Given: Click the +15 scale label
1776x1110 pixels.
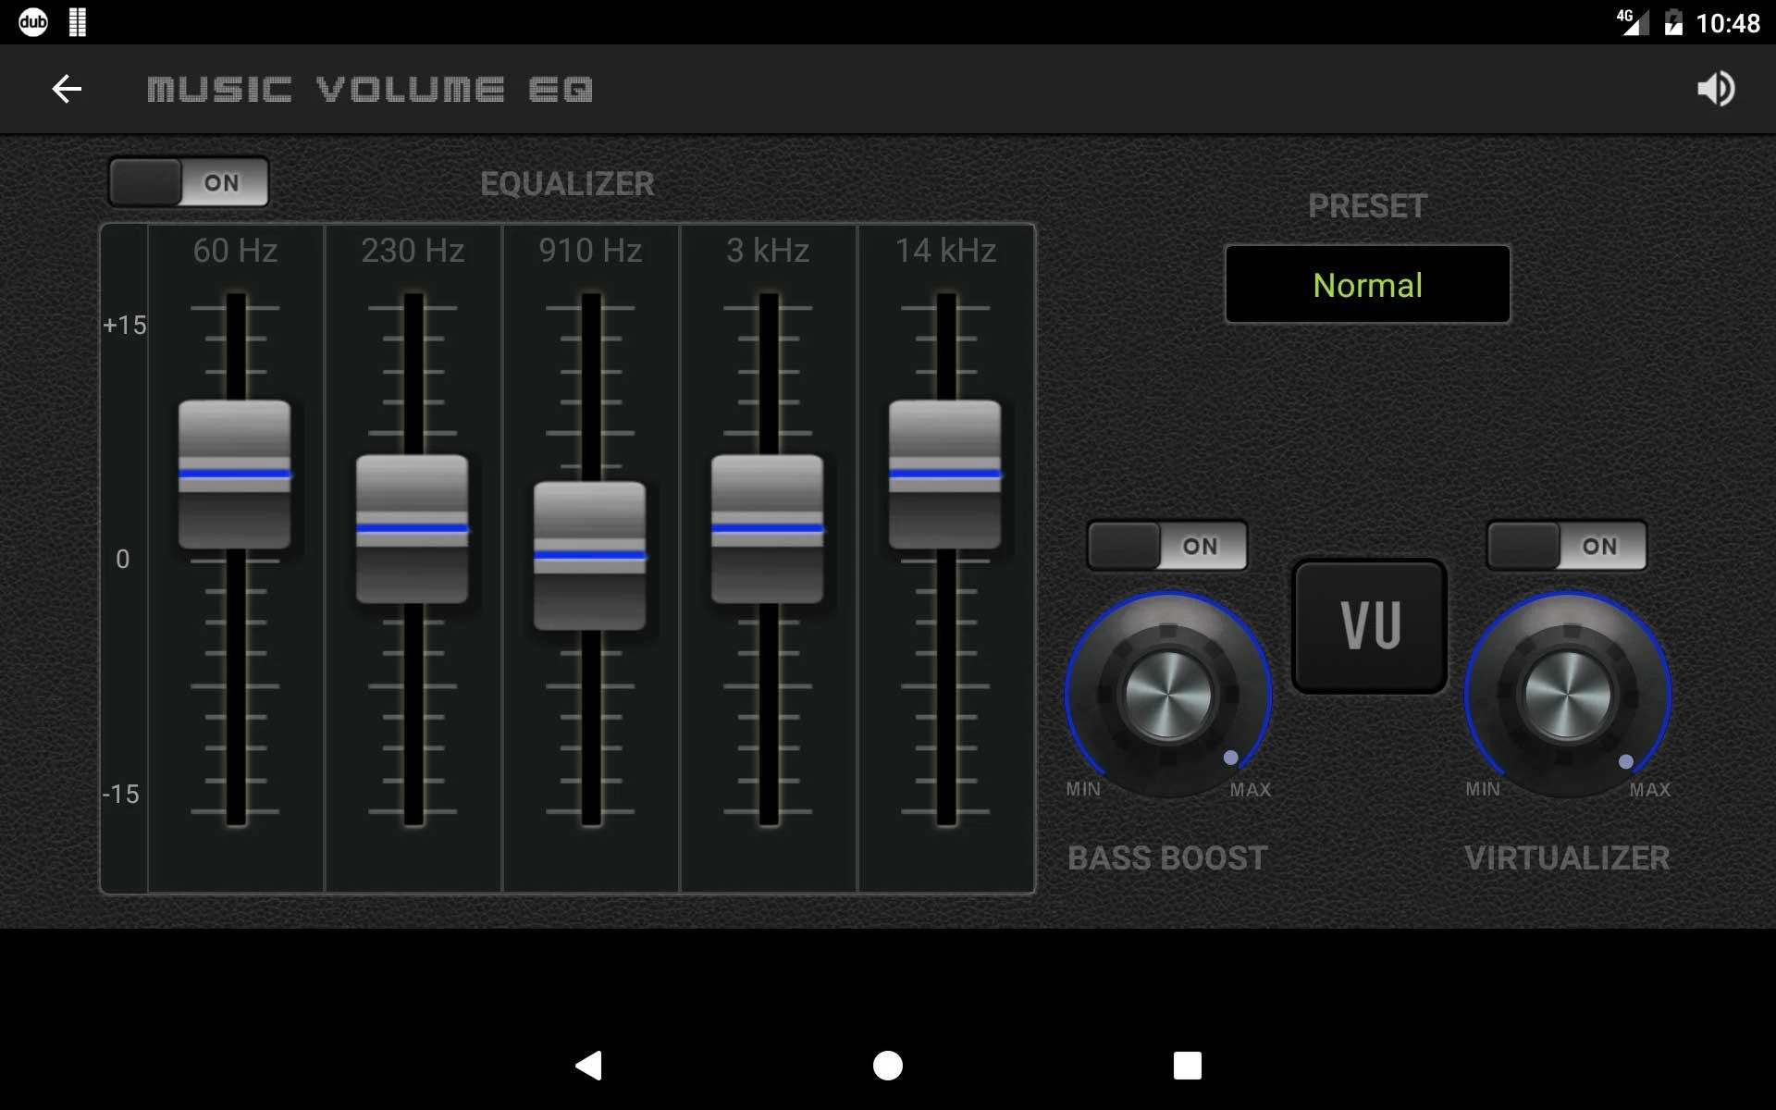Looking at the screenshot, I should point(125,326).
